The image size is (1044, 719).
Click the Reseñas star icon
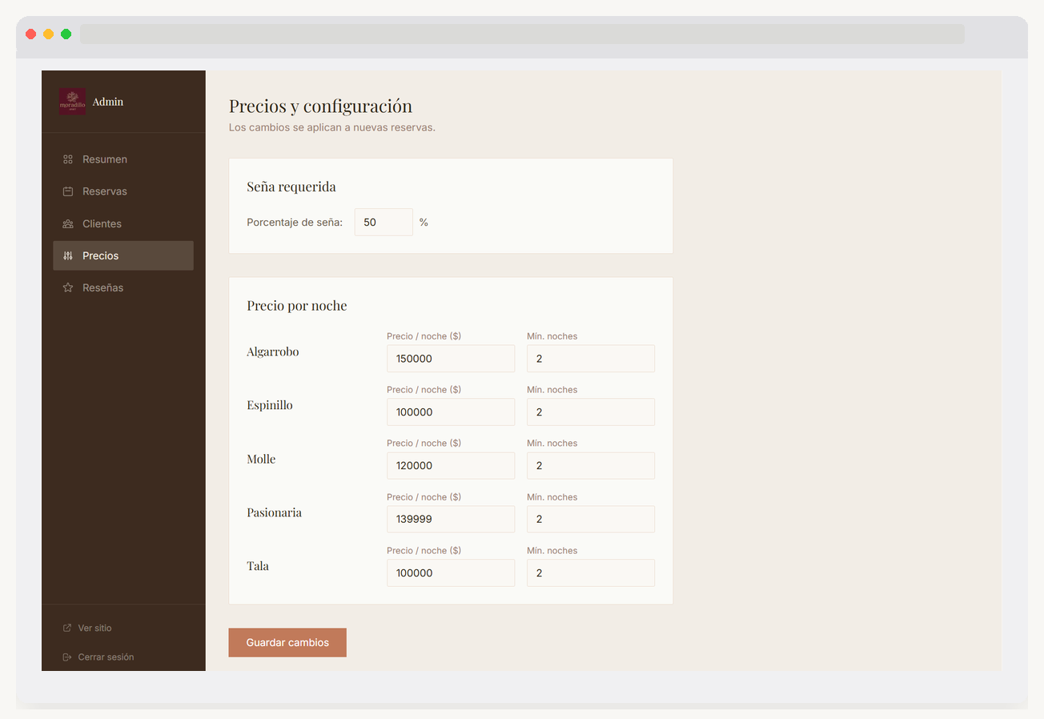click(x=68, y=287)
